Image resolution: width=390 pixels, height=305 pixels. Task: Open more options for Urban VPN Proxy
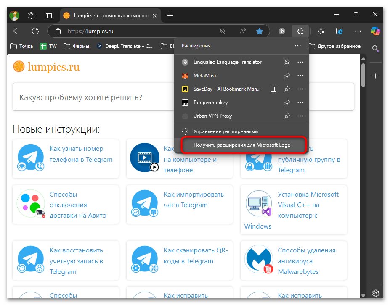[x=300, y=116]
